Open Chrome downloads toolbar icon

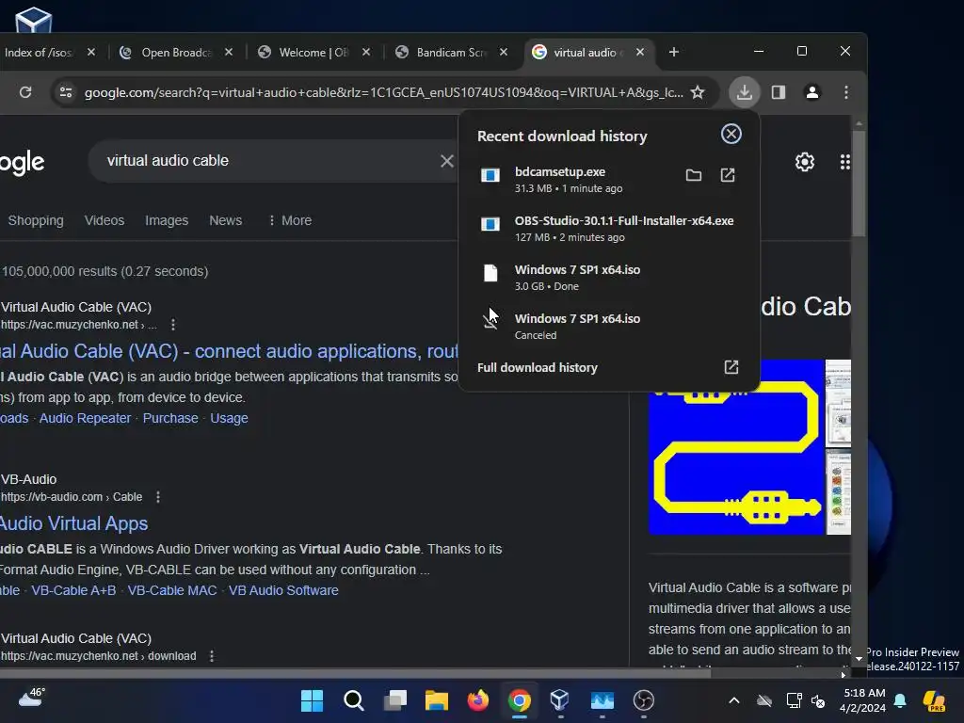coord(744,92)
